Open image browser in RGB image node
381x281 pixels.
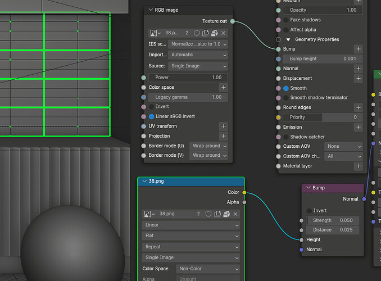[155, 33]
